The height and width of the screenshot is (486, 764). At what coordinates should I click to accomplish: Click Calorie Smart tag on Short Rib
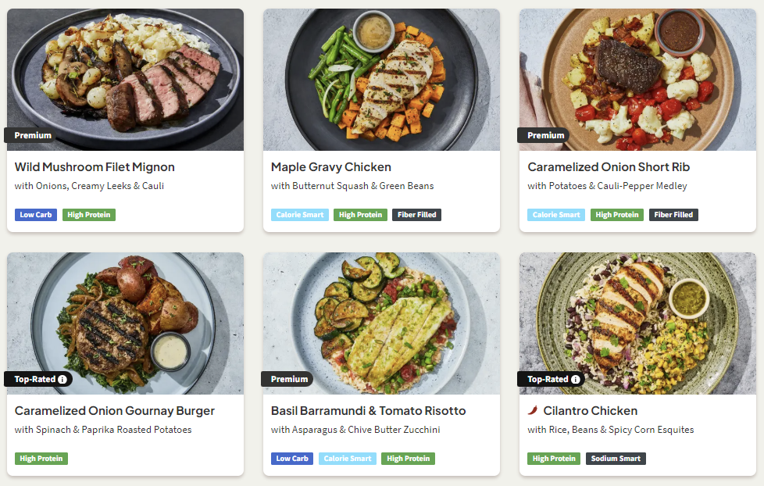(x=556, y=215)
